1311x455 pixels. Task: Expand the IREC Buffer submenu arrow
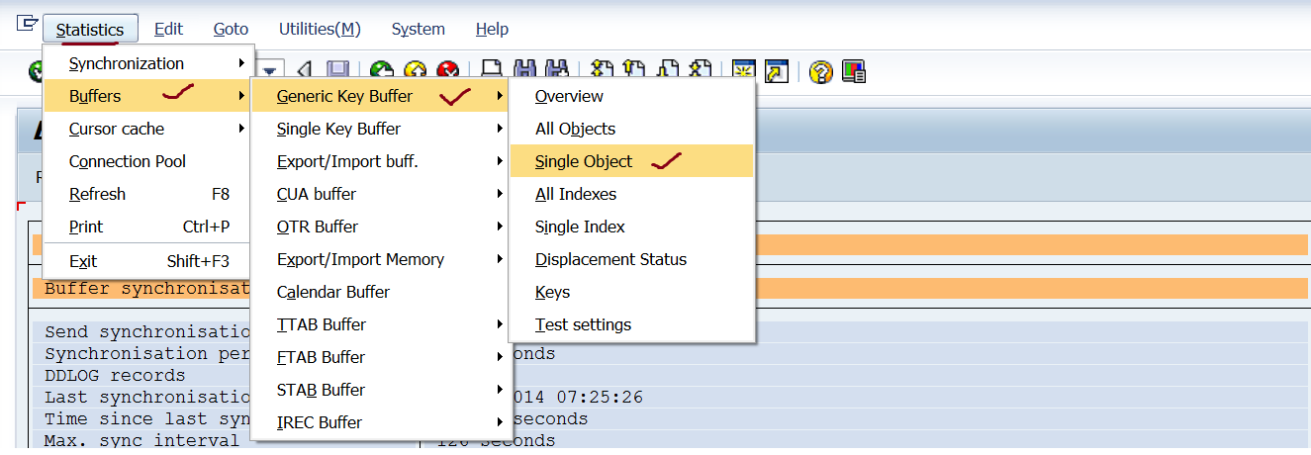pyautogui.click(x=501, y=423)
